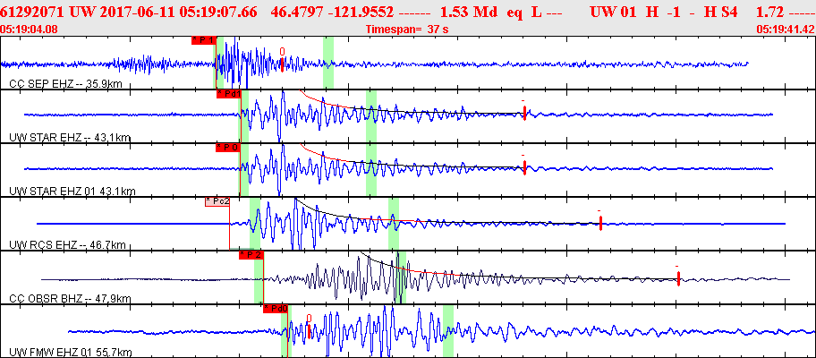
Task: Click the P 0 pick flag on STAR 01 trace
Action: pos(228,148)
